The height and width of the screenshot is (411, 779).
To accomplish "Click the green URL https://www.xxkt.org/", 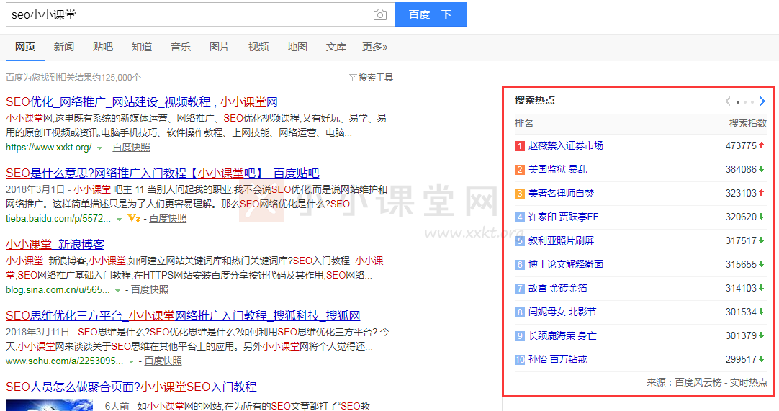I will [x=49, y=147].
